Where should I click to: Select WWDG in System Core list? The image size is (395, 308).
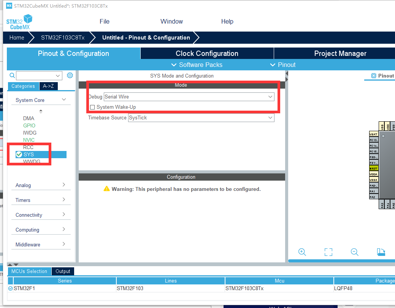point(32,162)
